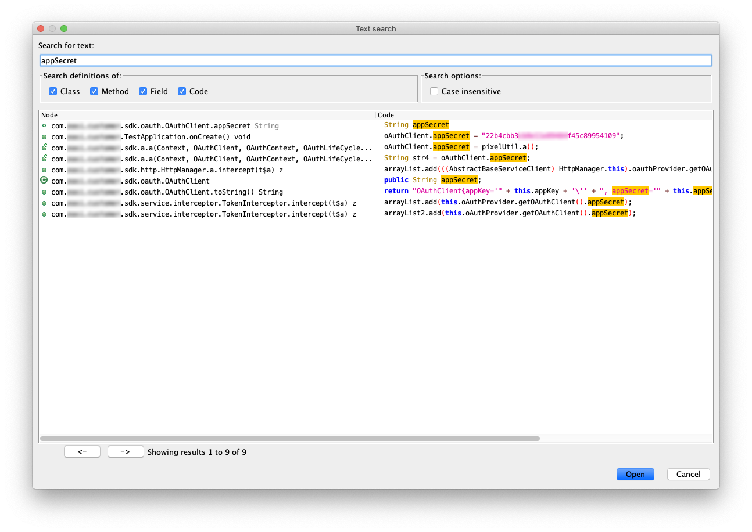Click the code line assigning appSecret the "22b4cbb3…" string
This screenshot has height=532, width=752.
(x=504, y=136)
